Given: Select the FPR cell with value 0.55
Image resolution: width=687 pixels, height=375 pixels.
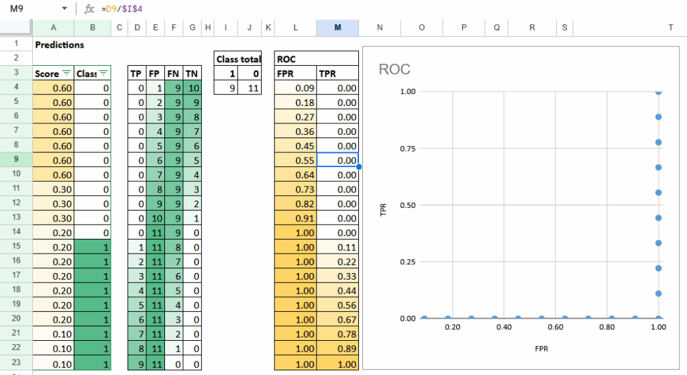Looking at the screenshot, I should (x=295, y=160).
